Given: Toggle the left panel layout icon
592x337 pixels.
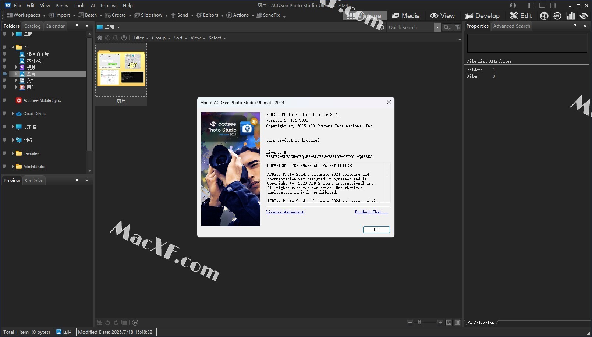Looking at the screenshot, I should point(531,6).
